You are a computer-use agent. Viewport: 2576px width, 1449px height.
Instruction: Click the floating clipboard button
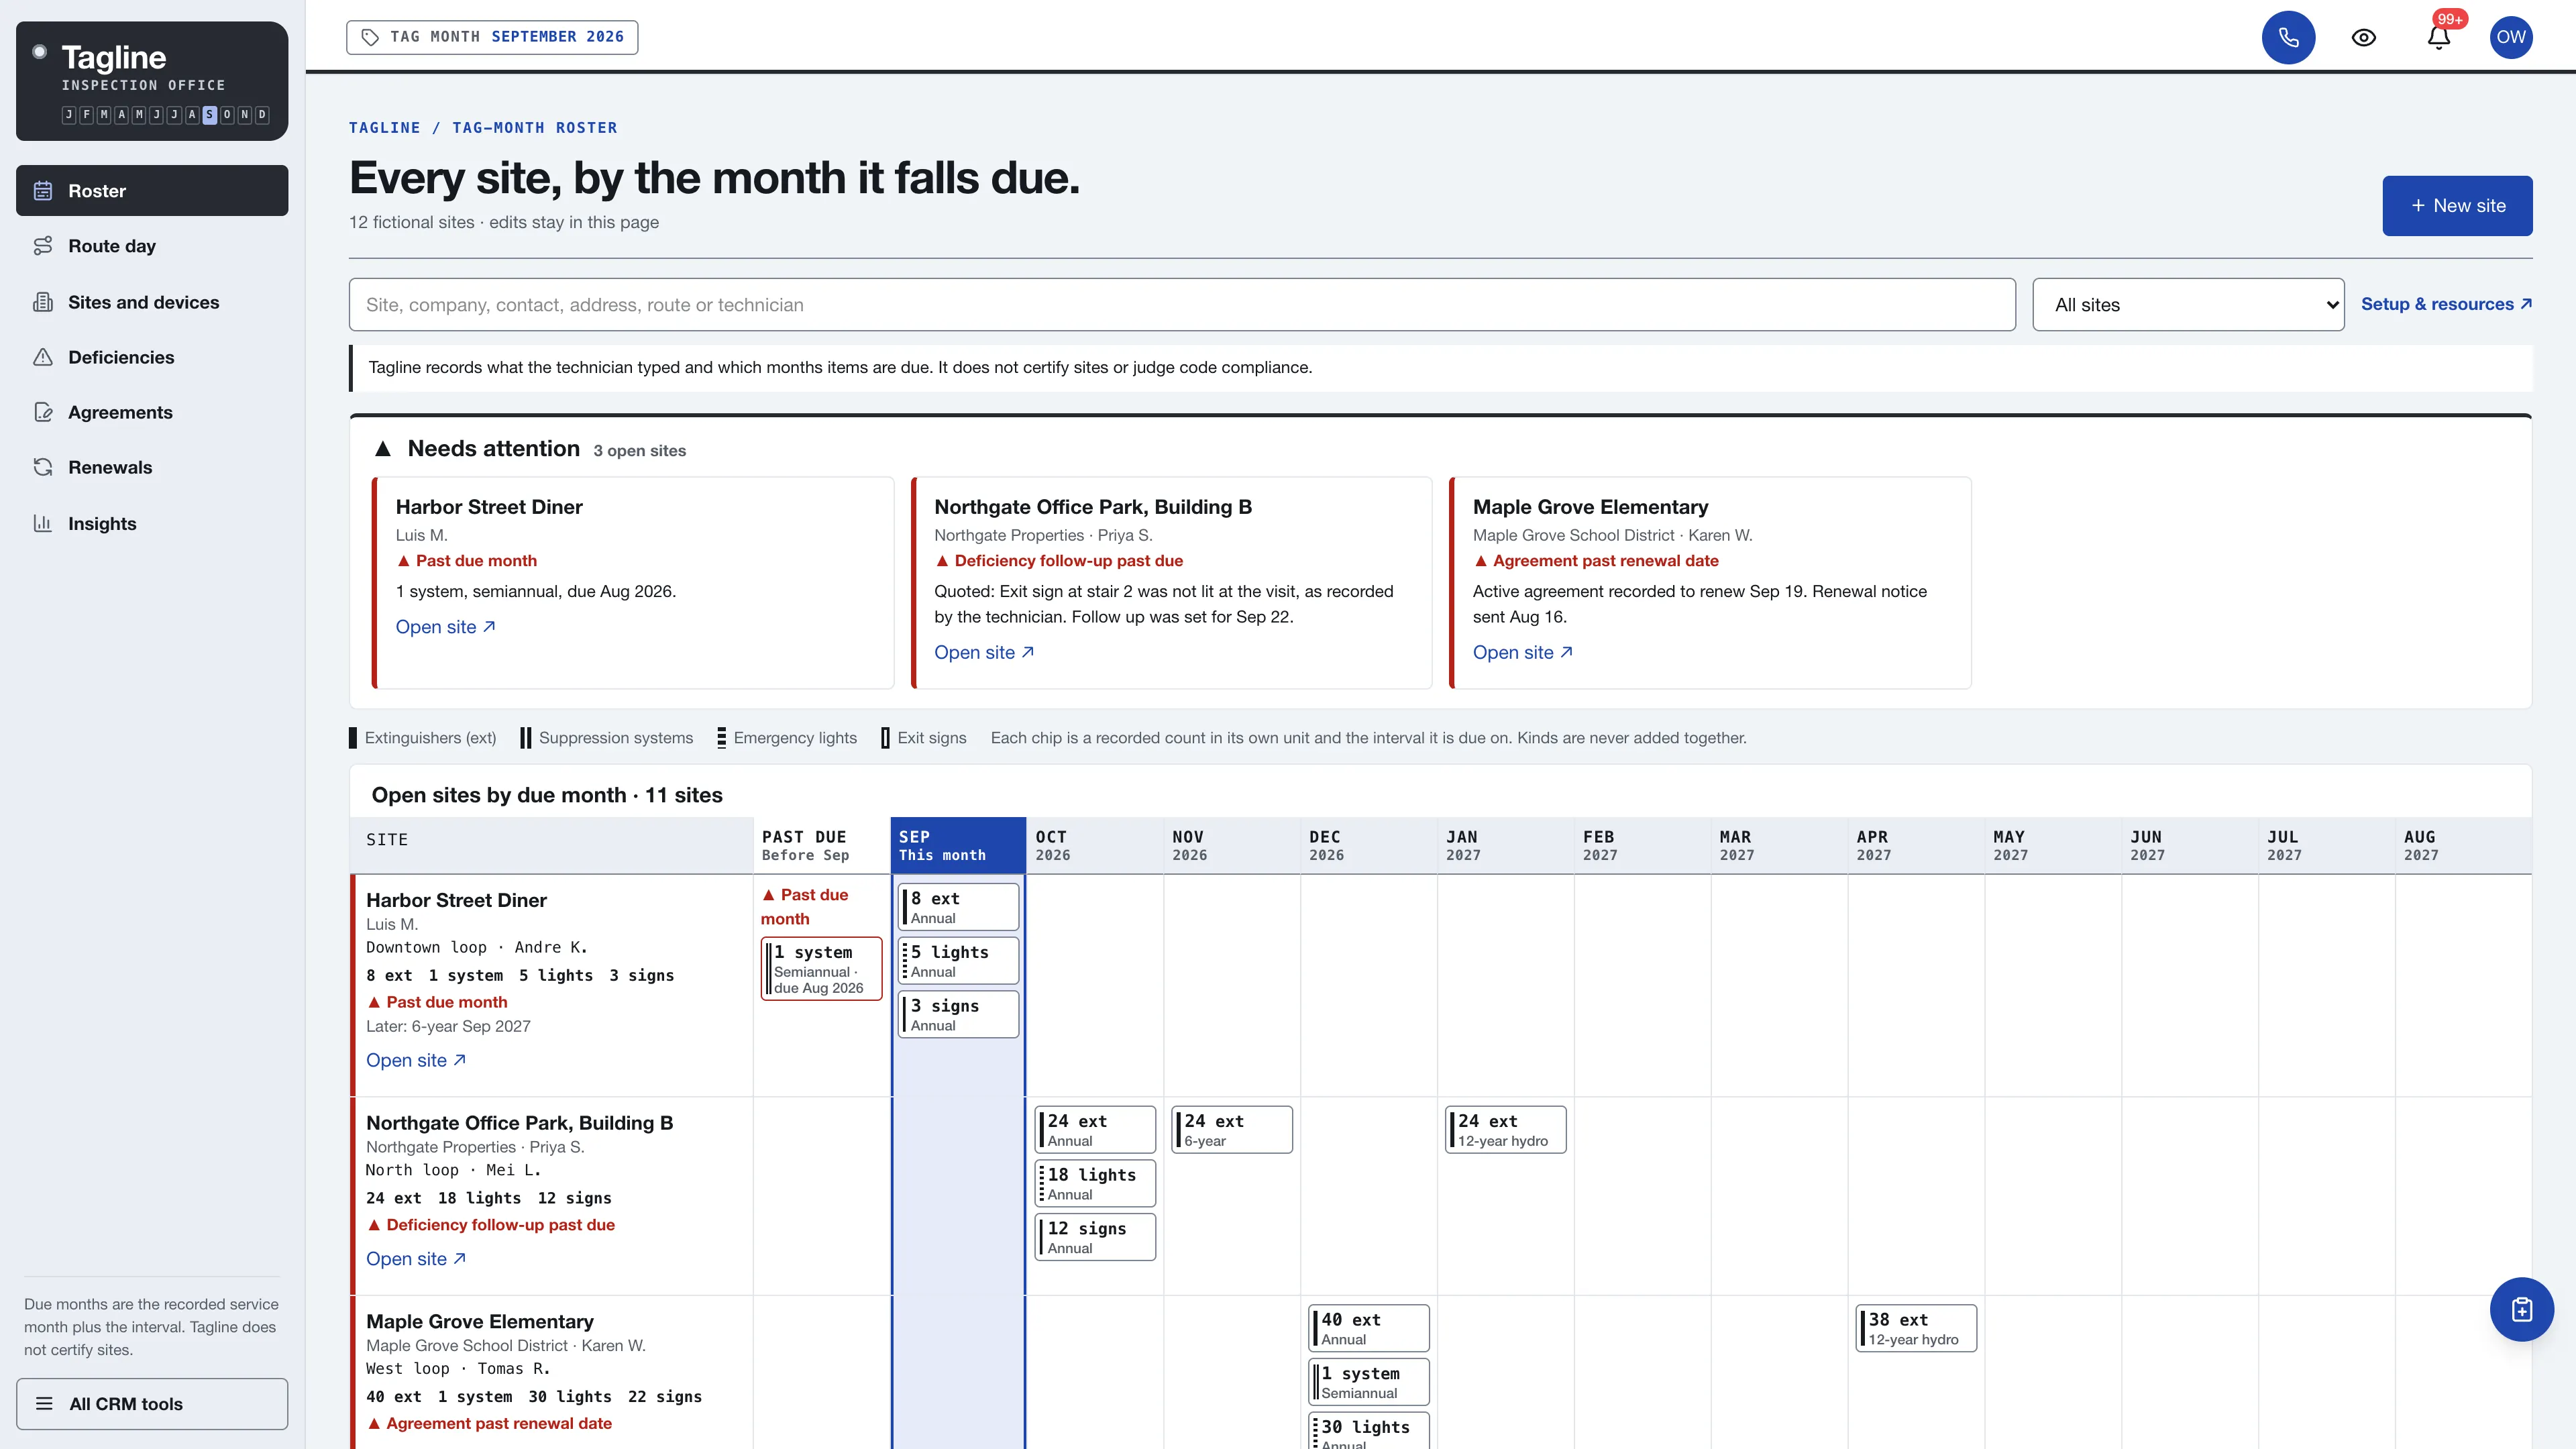click(x=2521, y=1309)
